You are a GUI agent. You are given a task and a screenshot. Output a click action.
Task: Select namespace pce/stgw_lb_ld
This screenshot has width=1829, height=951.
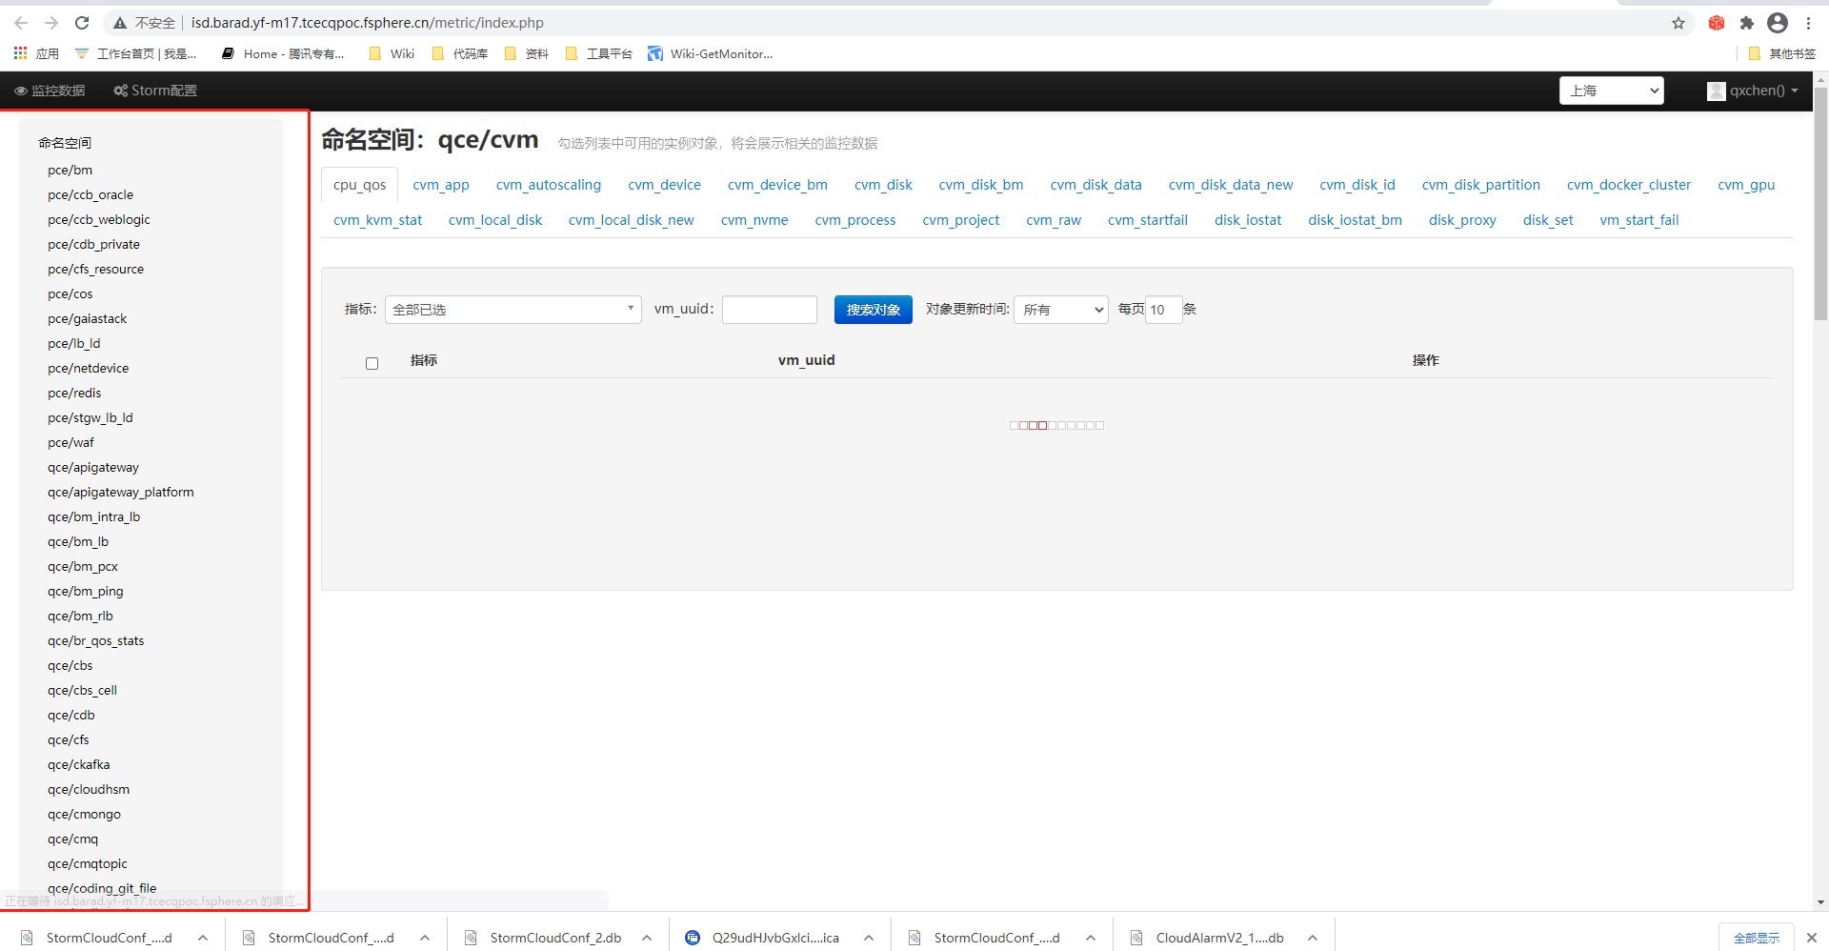point(90,417)
